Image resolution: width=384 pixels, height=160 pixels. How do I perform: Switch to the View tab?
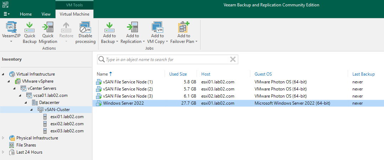point(46,14)
